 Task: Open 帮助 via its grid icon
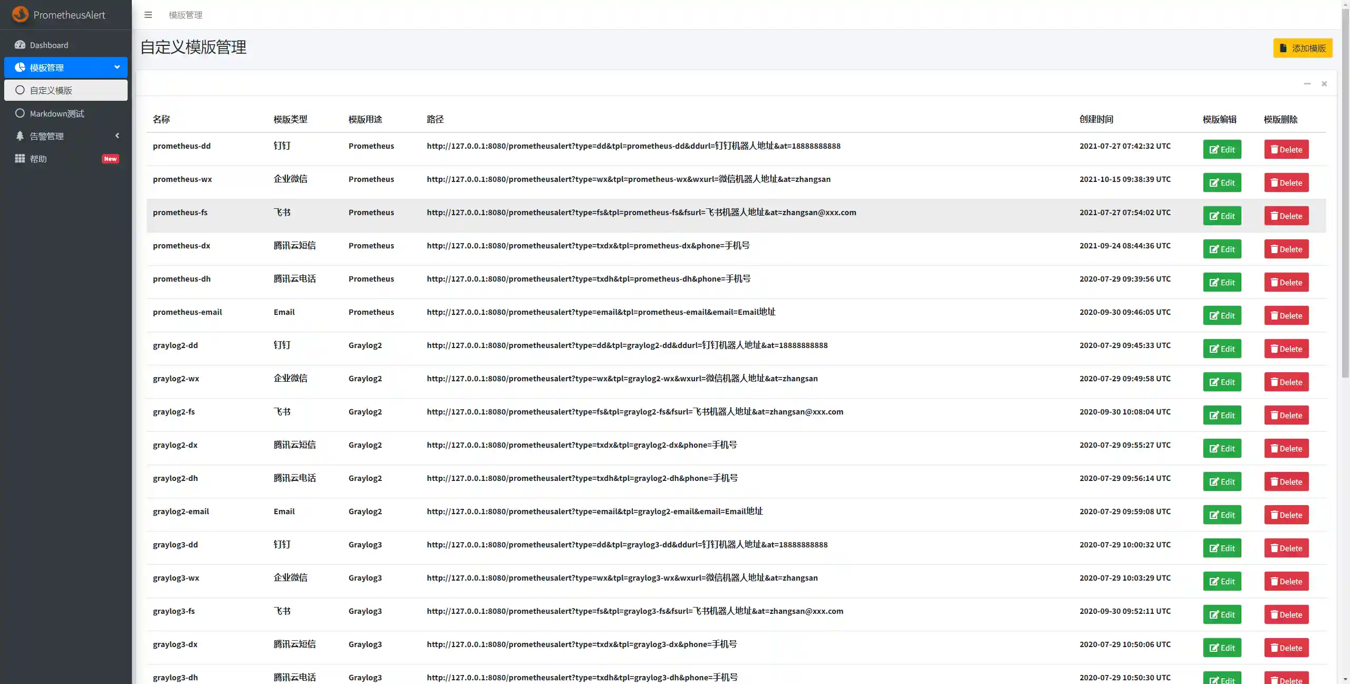tap(20, 158)
